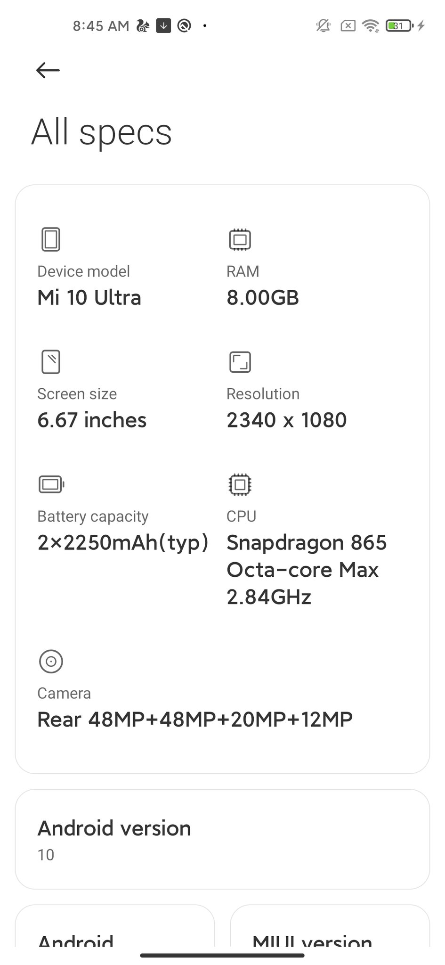Screen dimensions: 445x965
Task: Click the Battery capacity icon
Action: coord(51,484)
